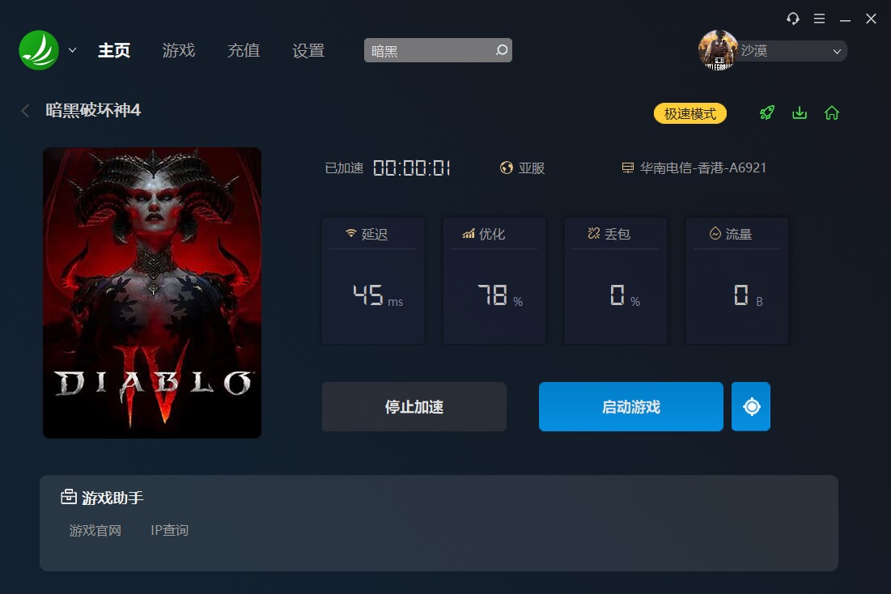891x594 pixels.
Task: Click the blue target button beside 启动游戏
Action: (751, 406)
